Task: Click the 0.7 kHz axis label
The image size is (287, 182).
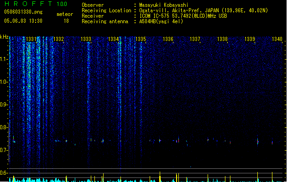Action: coord(4,150)
